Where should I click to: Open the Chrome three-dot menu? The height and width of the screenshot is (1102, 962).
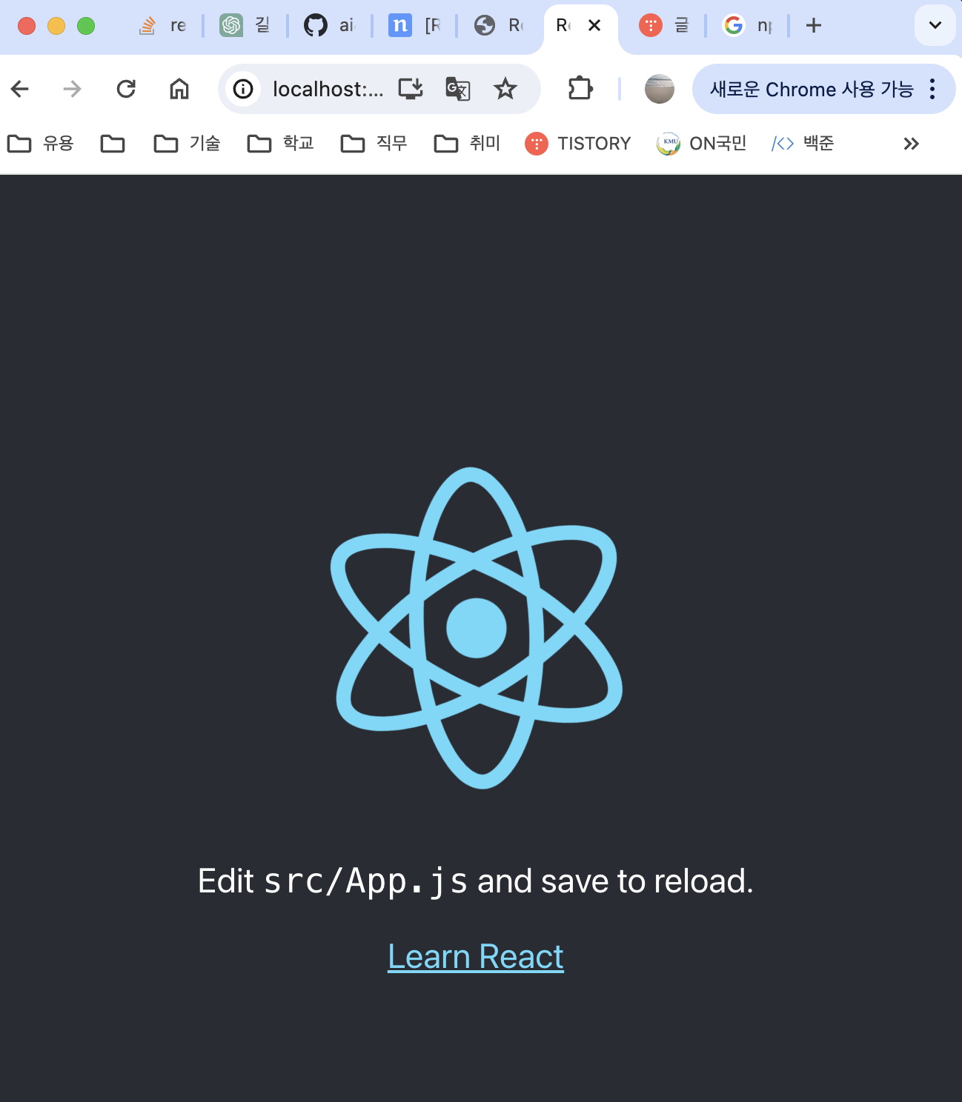point(933,89)
